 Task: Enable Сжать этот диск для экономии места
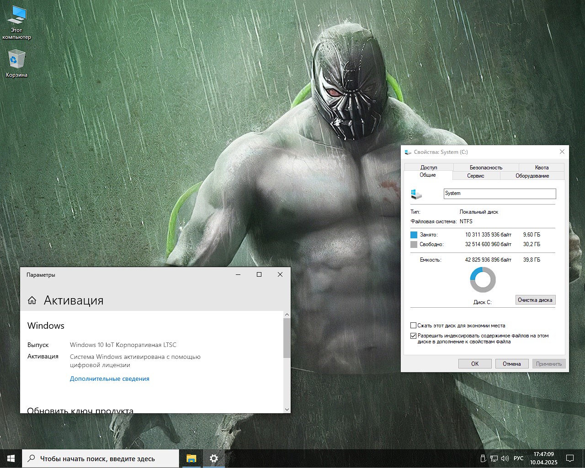point(413,326)
